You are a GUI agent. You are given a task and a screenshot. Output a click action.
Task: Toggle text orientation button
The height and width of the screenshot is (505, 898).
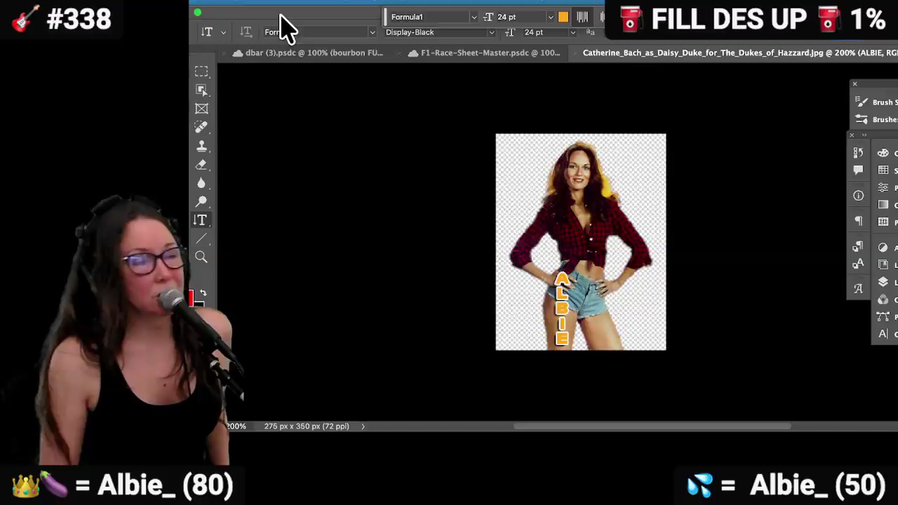(246, 32)
